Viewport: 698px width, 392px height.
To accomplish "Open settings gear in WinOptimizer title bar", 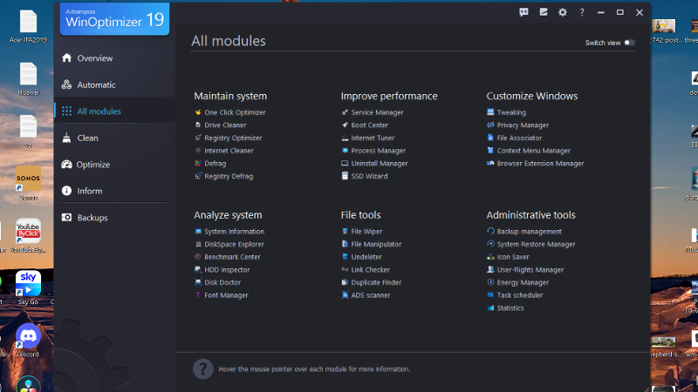I will click(x=563, y=12).
